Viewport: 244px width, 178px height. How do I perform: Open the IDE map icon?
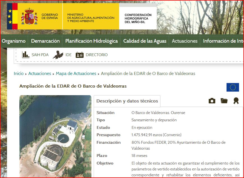tap(58, 55)
